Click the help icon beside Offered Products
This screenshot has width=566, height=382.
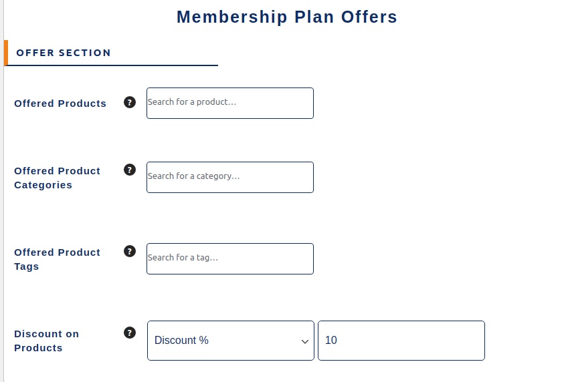click(x=130, y=102)
